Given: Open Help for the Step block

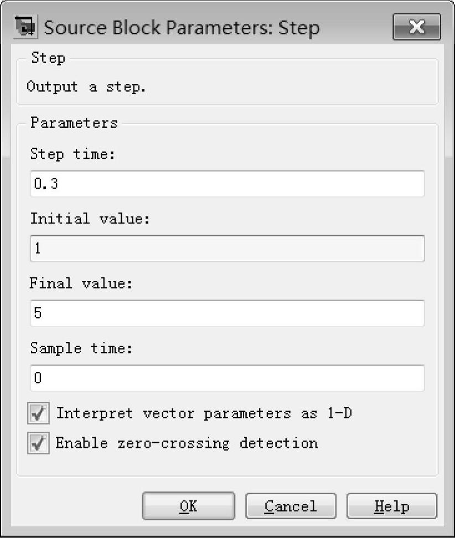Looking at the screenshot, I should coord(392,506).
